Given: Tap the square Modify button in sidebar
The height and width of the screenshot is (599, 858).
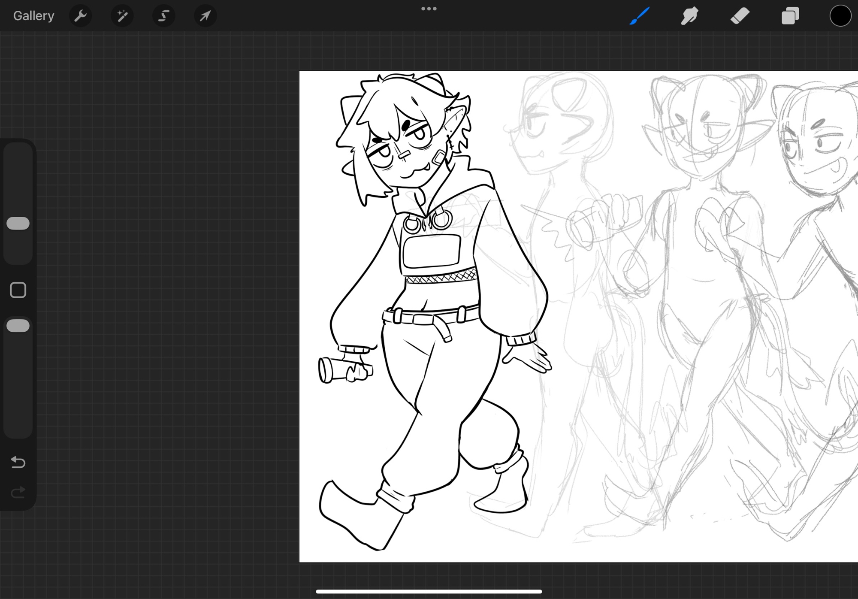Looking at the screenshot, I should [x=18, y=290].
